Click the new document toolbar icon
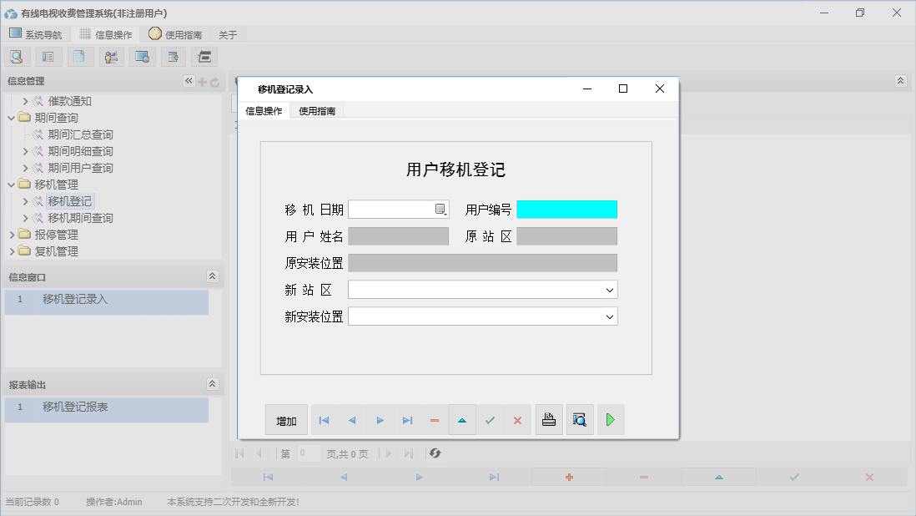This screenshot has height=516, width=916. [79, 56]
